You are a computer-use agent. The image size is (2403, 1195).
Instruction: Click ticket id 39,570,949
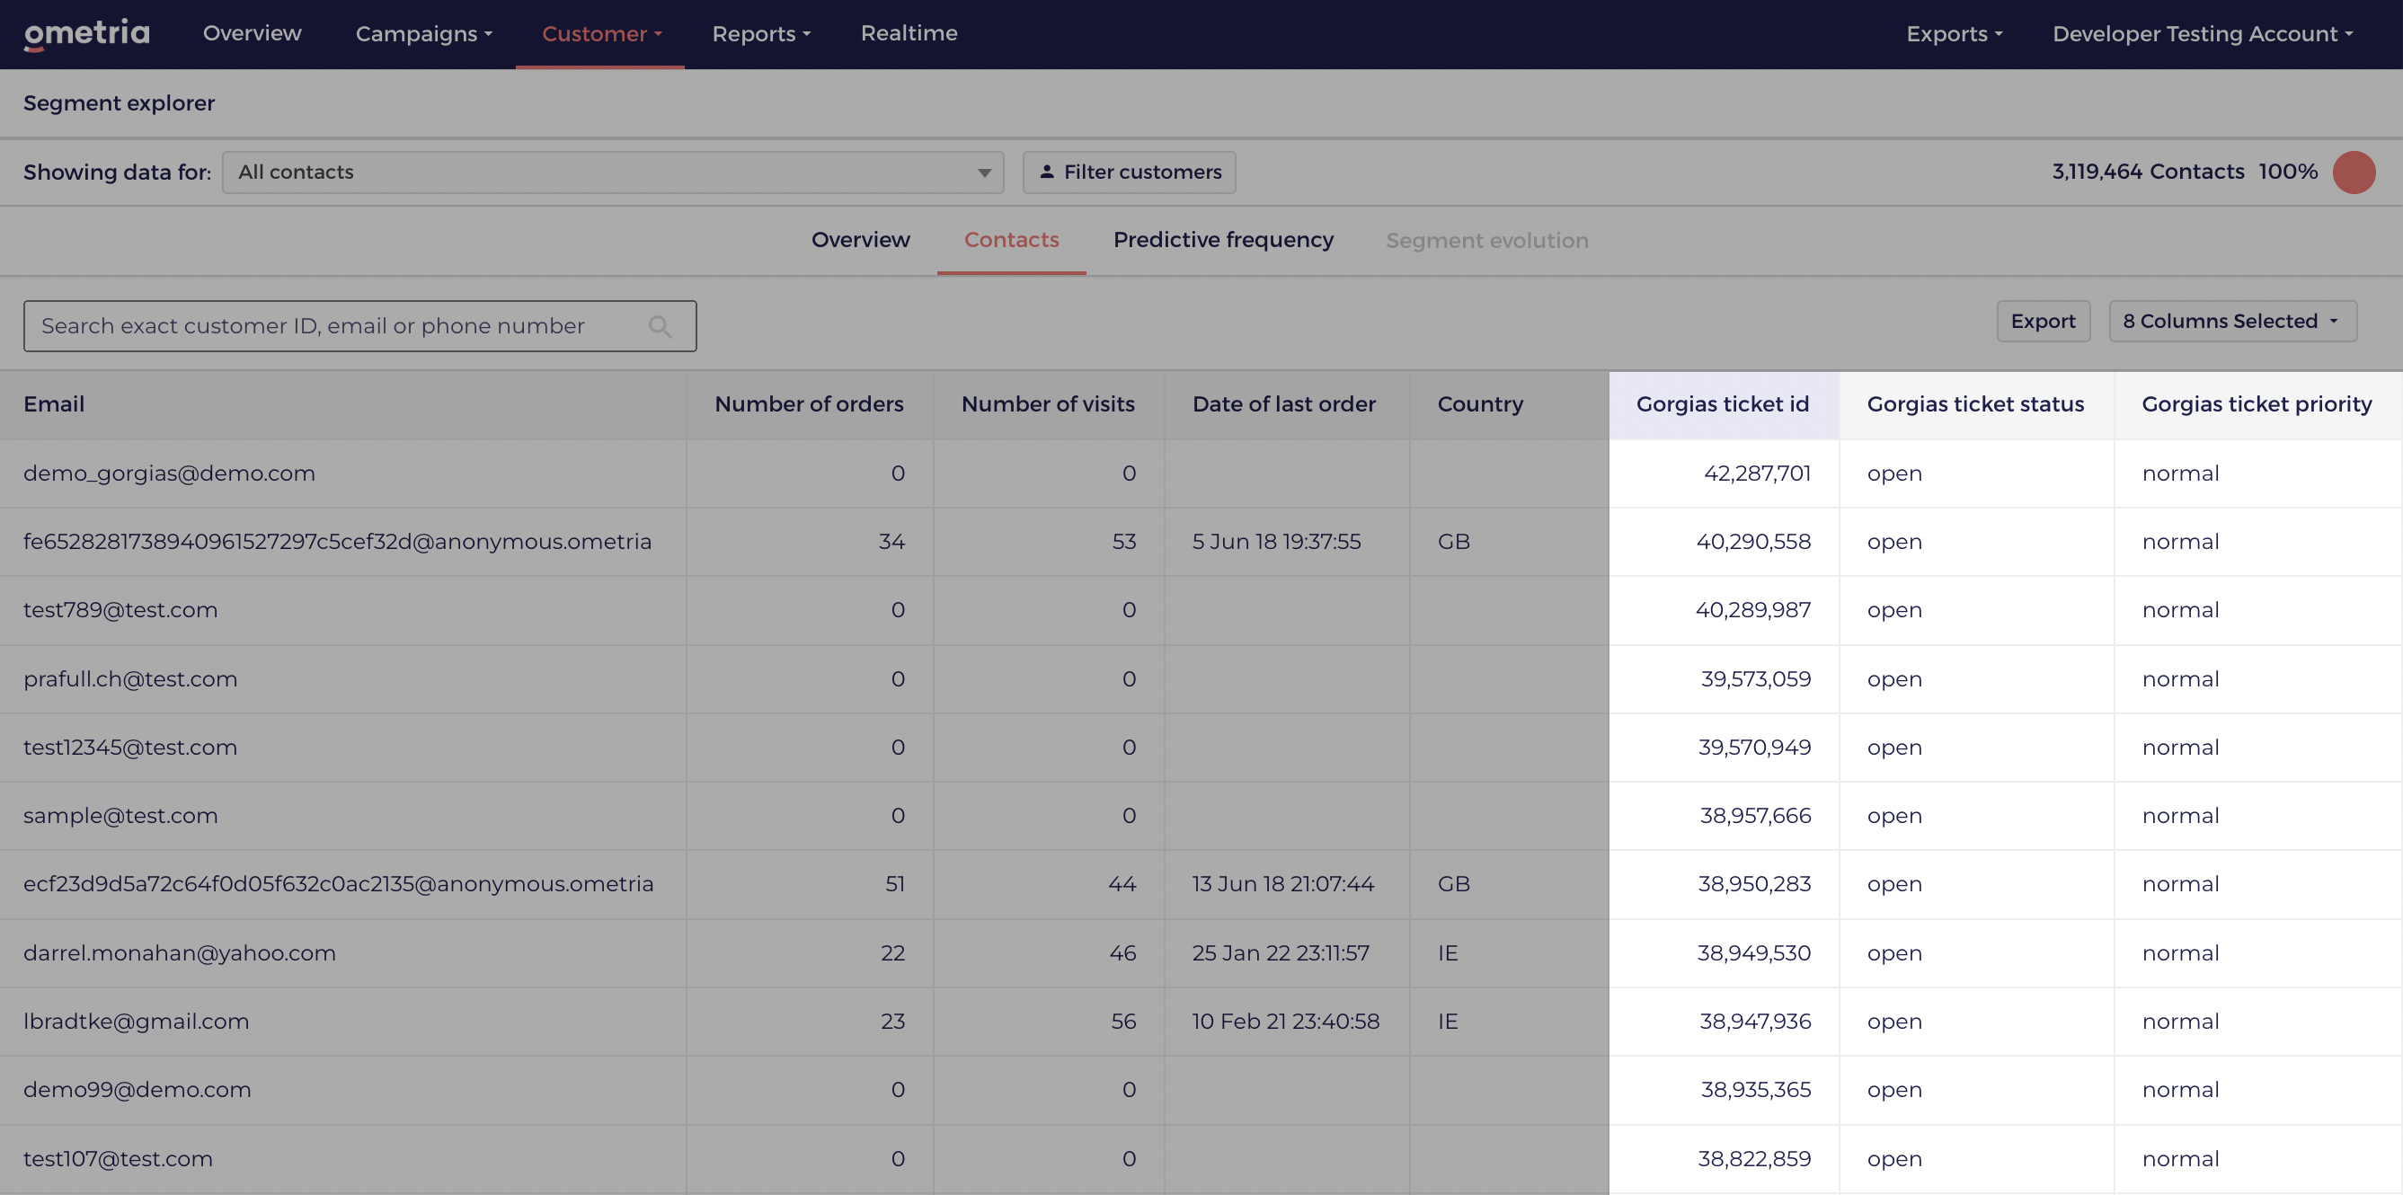[1755, 748]
